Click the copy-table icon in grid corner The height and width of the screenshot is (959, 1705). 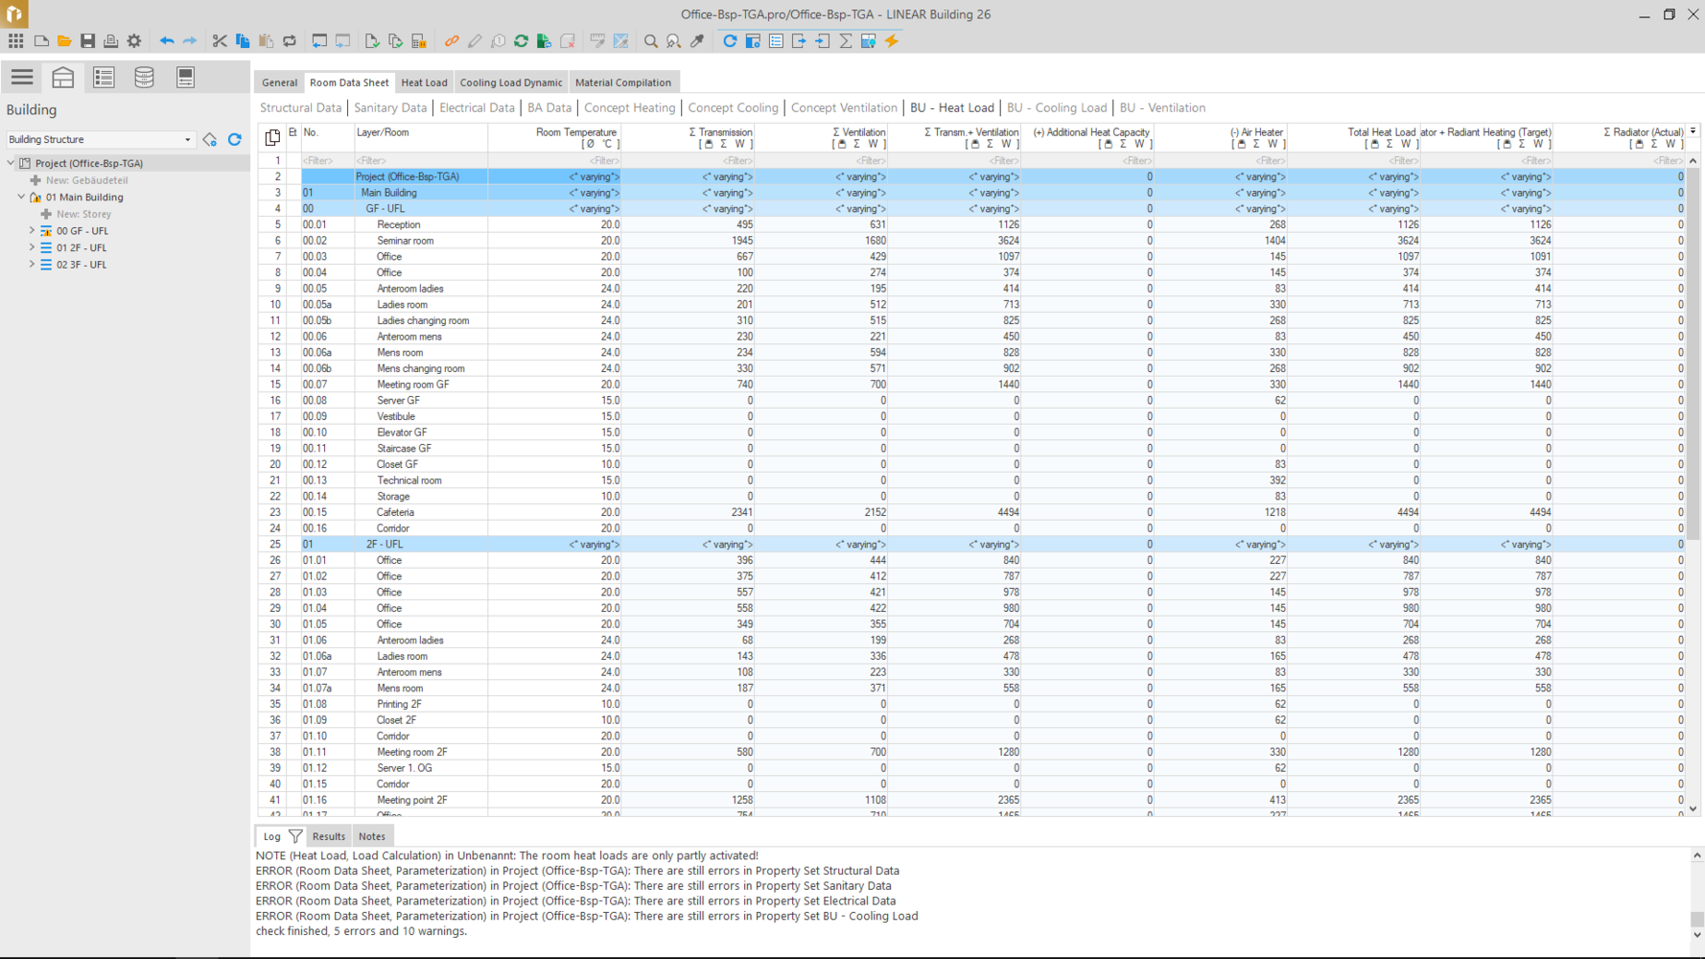pos(272,138)
